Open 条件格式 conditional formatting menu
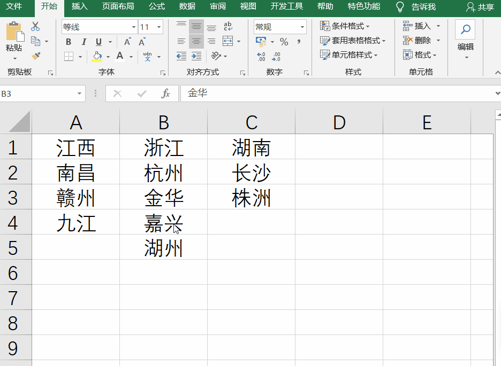The width and height of the screenshot is (501, 366). 345,26
